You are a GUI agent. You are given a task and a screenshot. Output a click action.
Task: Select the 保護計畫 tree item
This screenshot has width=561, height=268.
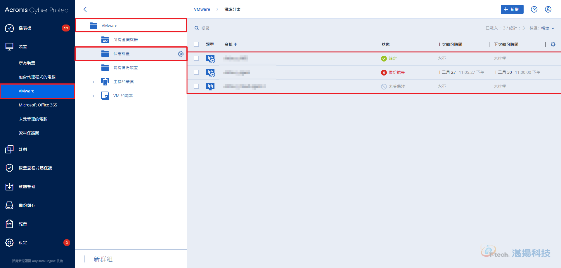(131, 54)
